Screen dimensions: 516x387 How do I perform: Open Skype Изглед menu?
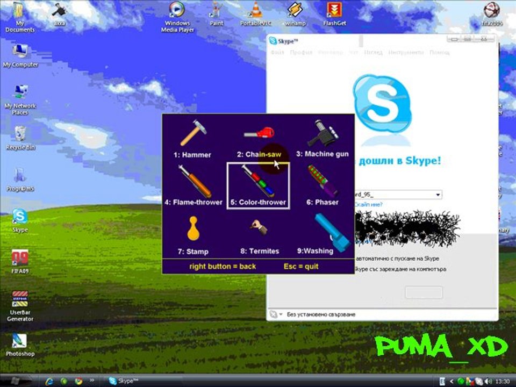click(x=373, y=52)
